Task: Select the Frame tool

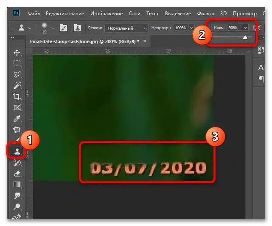Action: click(17, 107)
